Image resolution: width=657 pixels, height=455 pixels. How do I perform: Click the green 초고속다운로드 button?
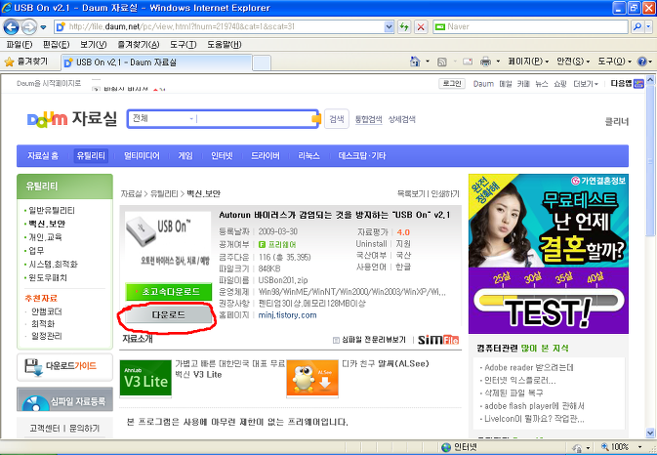(x=169, y=292)
